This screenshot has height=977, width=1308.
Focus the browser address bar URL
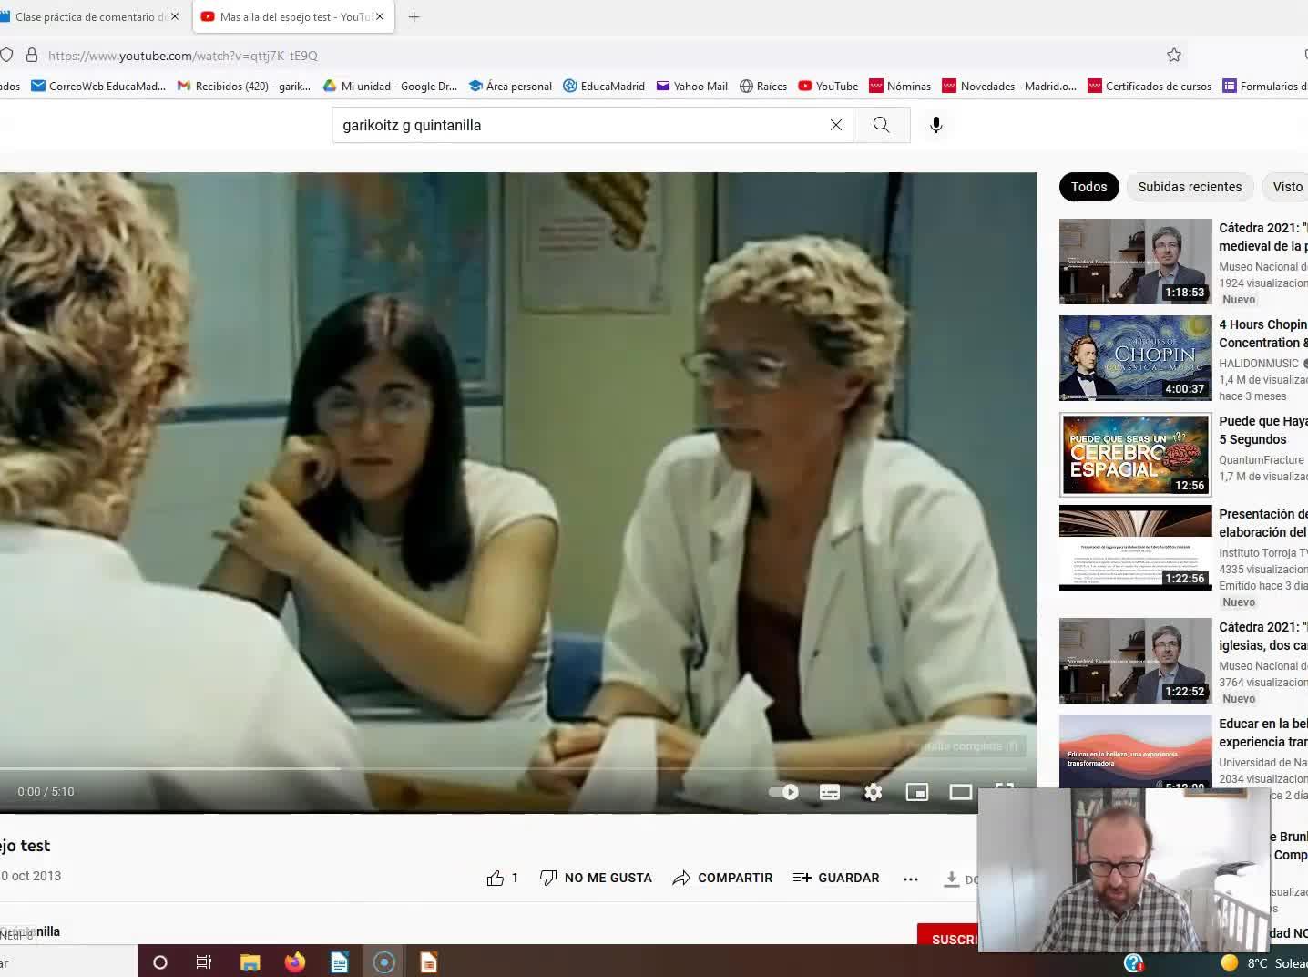coord(183,56)
